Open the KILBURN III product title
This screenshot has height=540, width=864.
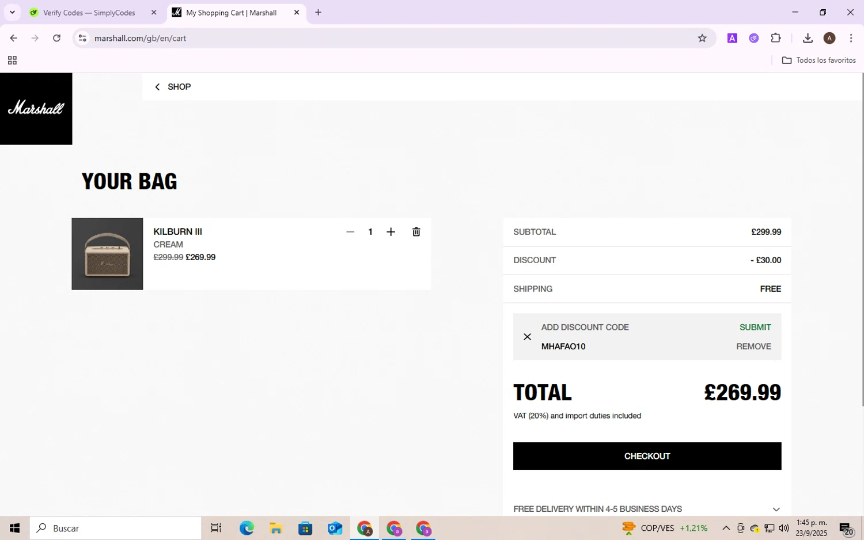click(177, 231)
